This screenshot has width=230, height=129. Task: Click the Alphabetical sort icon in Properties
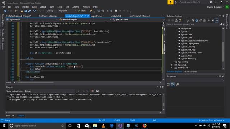172,85
